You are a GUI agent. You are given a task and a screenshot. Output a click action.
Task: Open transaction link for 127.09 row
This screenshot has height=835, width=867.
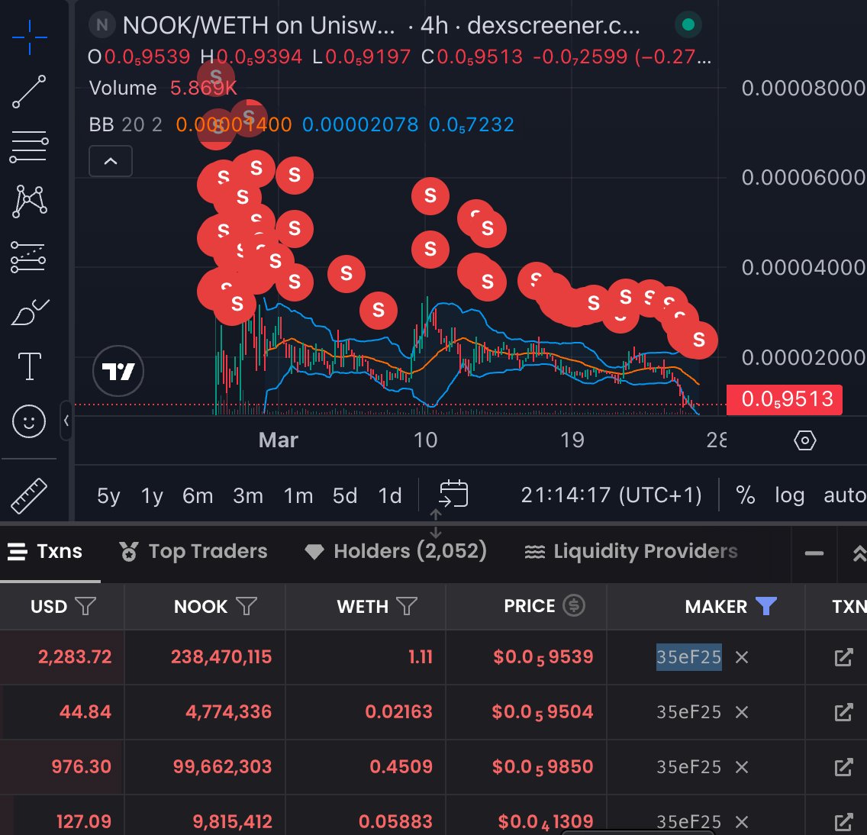pyautogui.click(x=844, y=822)
